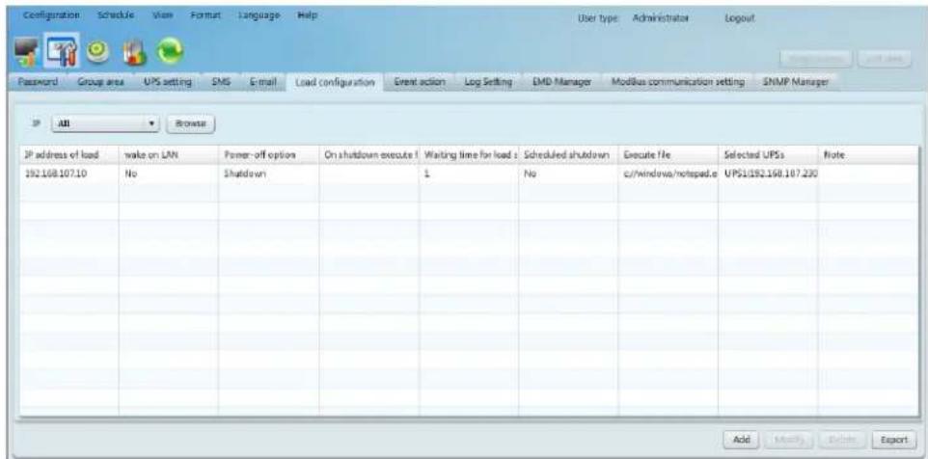Open the Schedule menu

point(116,13)
